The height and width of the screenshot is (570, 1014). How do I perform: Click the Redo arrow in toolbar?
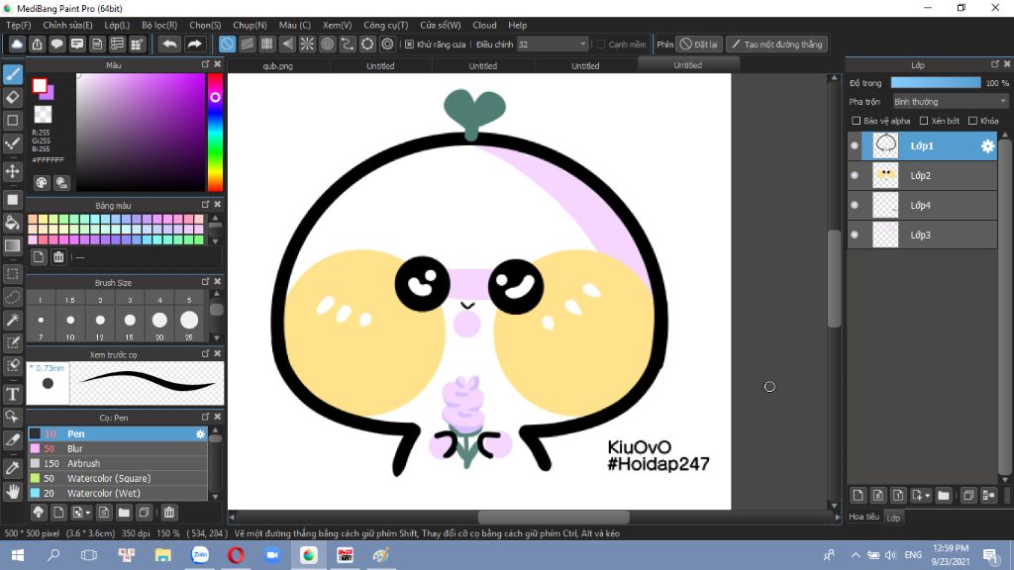[x=194, y=44]
